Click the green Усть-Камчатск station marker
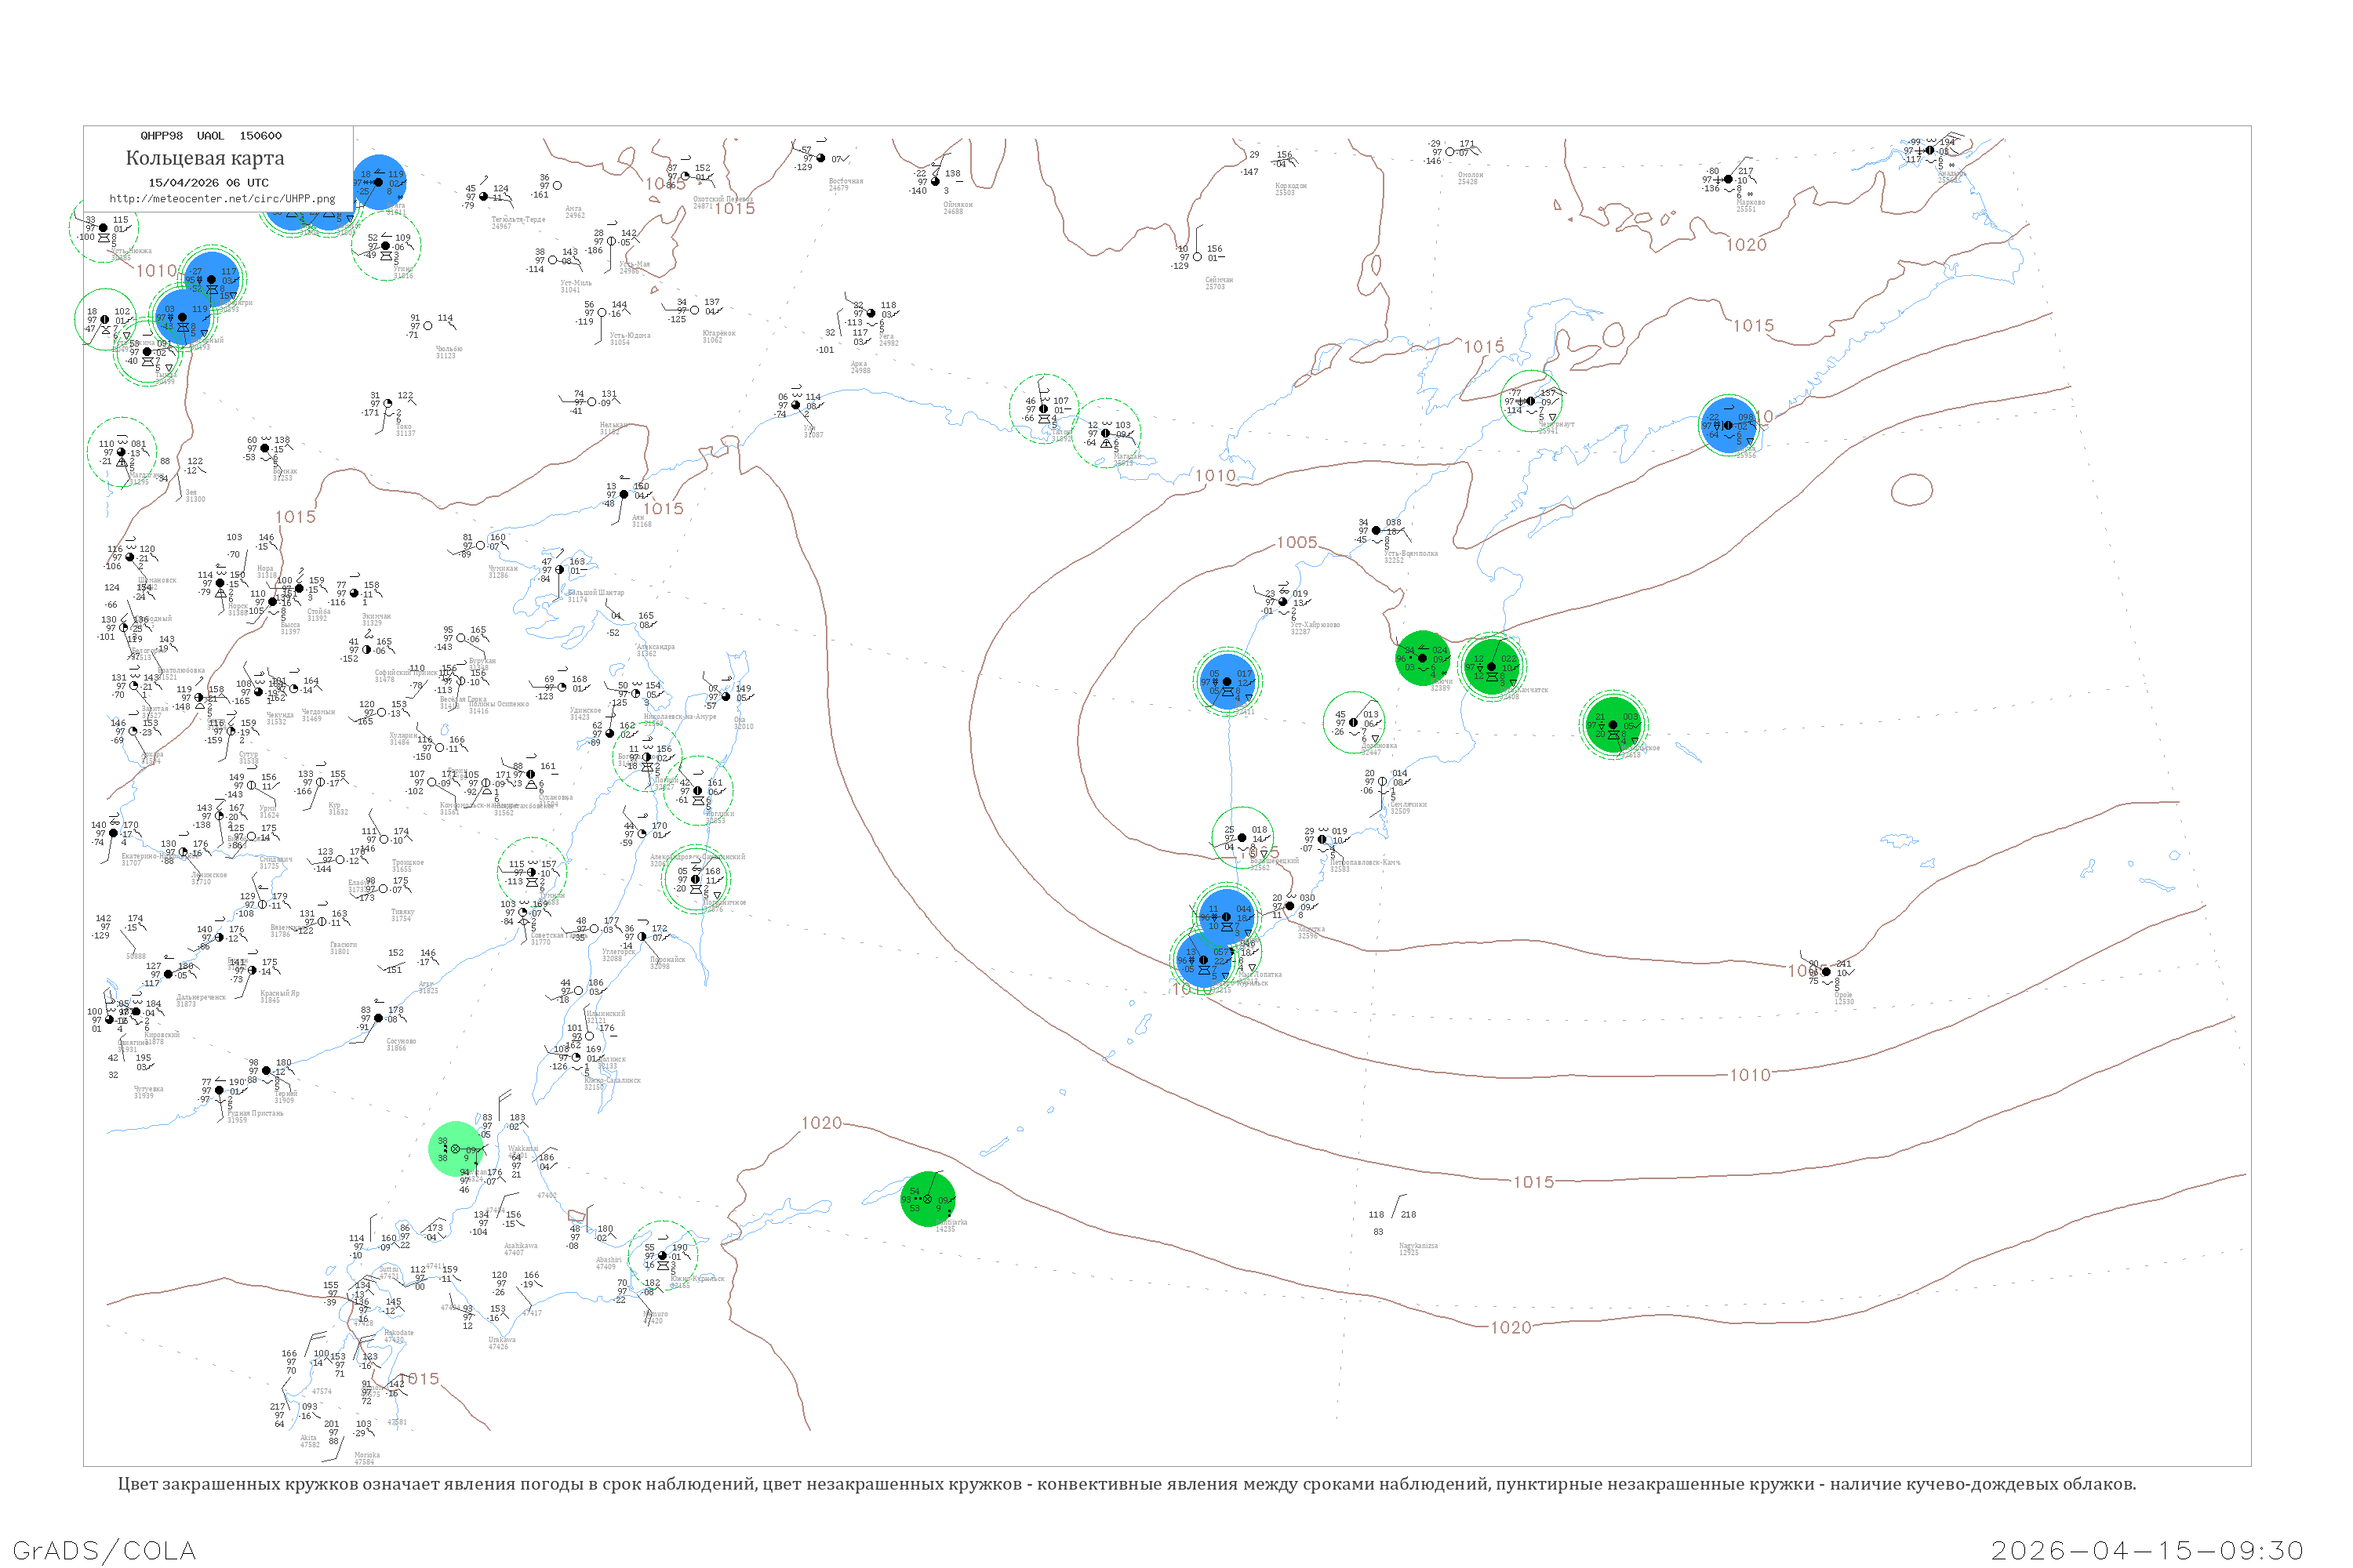 (1491, 666)
